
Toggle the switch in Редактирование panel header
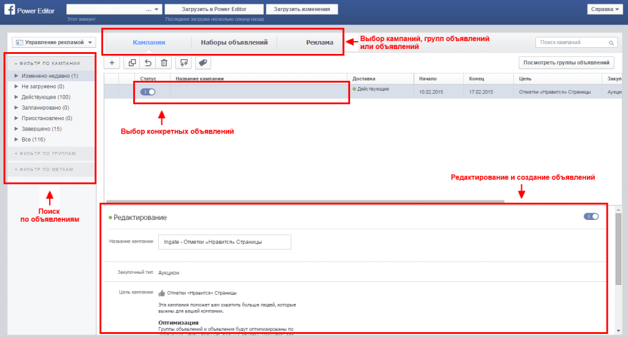click(x=591, y=216)
